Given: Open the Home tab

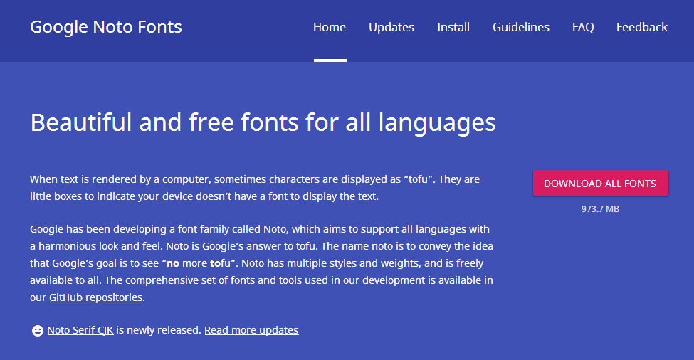Looking at the screenshot, I should point(330,28).
